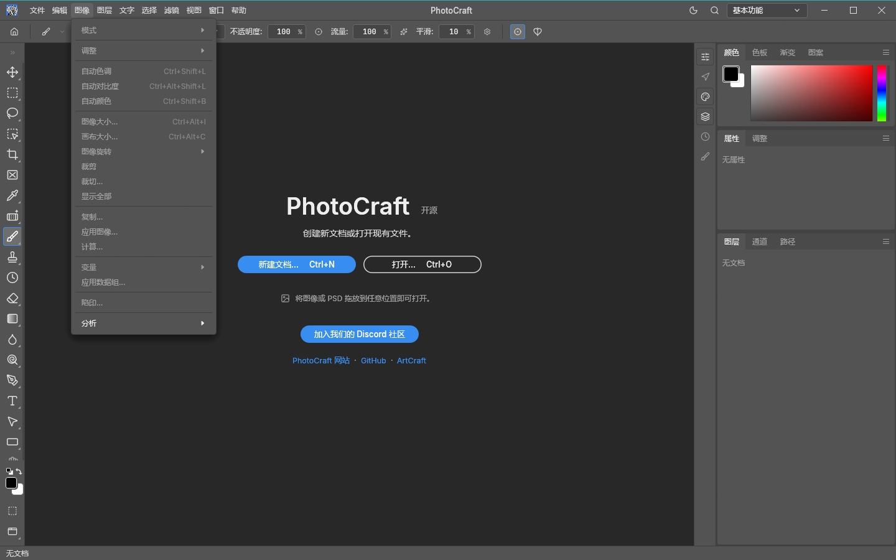Click the Home icon in options bar
896x560 pixels.
pyautogui.click(x=14, y=32)
